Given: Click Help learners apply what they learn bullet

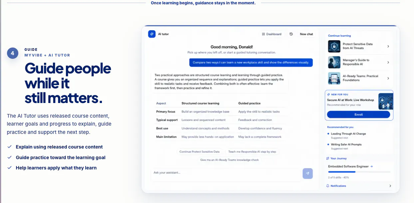Looking at the screenshot, I should 56,168.
